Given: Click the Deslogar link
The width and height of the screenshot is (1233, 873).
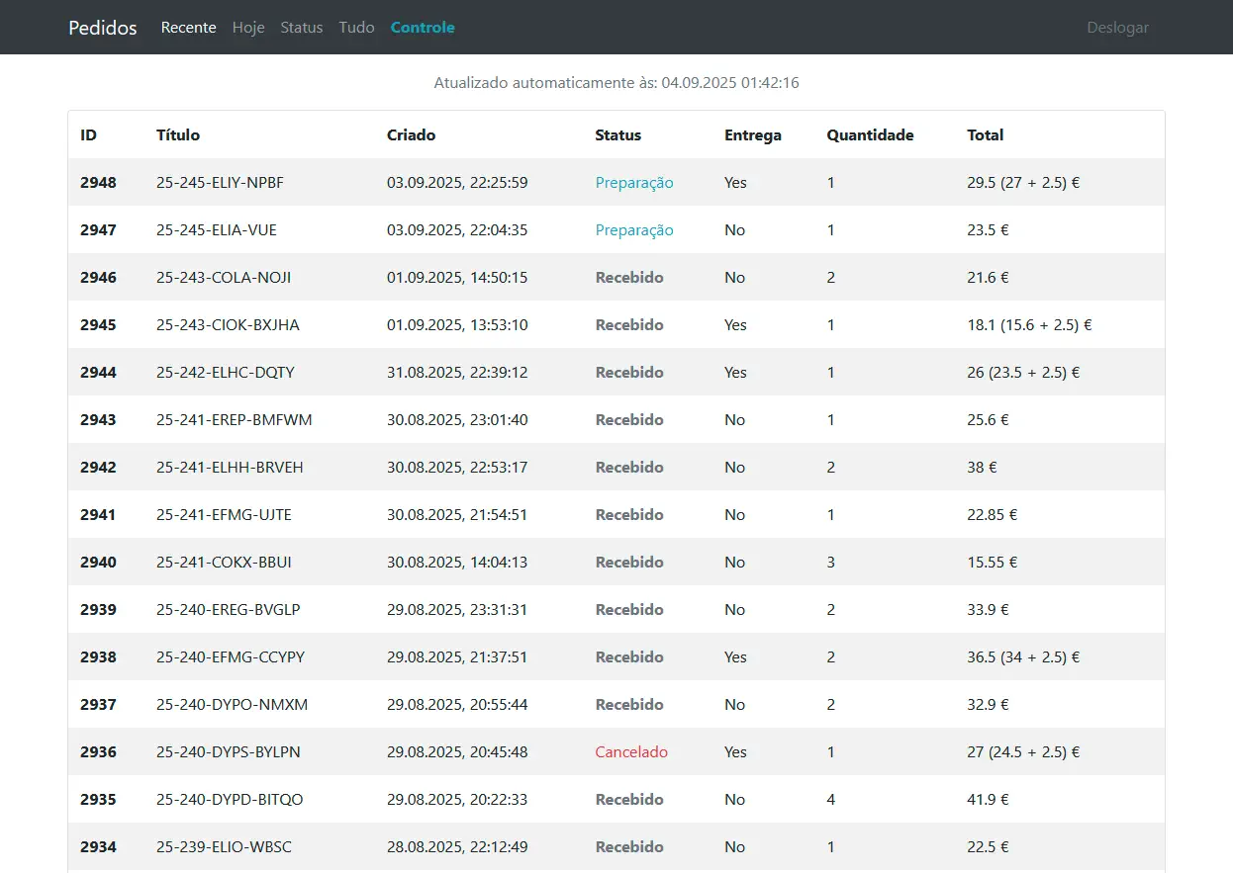Looking at the screenshot, I should 1117,28.
